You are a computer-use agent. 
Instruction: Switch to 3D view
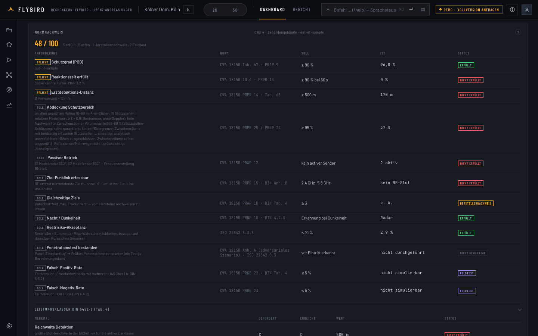pyautogui.click(x=235, y=10)
